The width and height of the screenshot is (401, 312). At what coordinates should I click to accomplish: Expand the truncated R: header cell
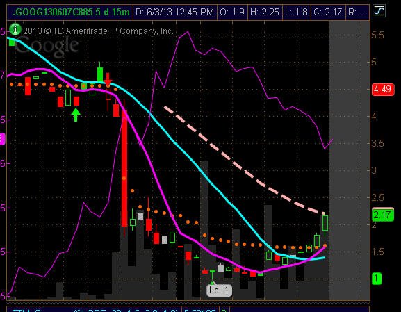pyautogui.click(x=357, y=12)
